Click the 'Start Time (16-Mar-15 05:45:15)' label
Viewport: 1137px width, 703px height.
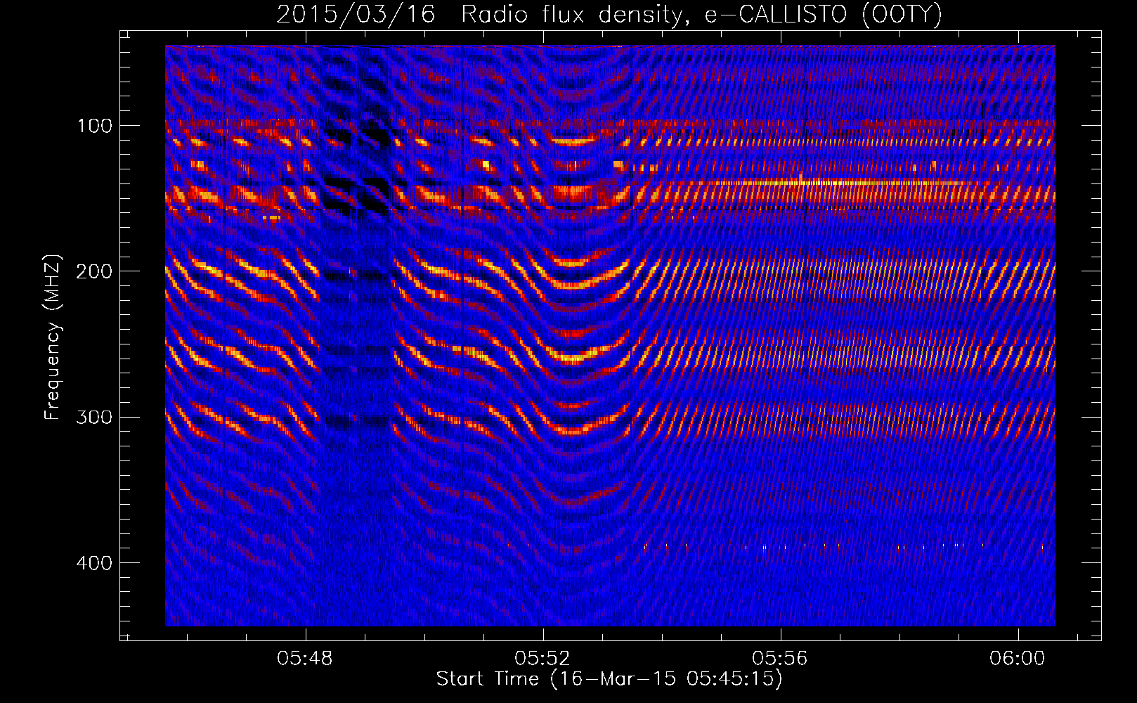pos(609,679)
